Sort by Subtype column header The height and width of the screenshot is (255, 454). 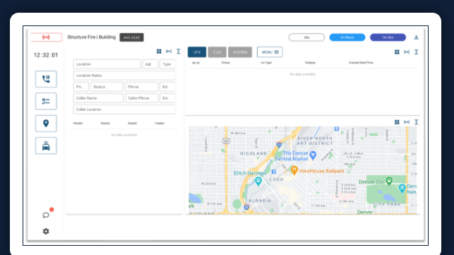[311, 63]
